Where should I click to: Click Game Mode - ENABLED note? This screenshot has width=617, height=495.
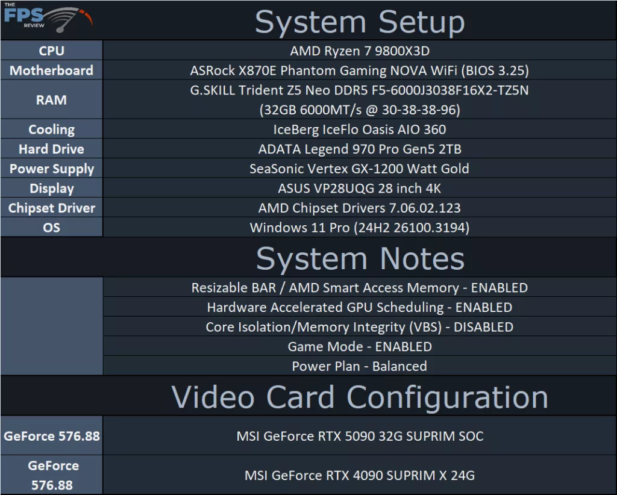point(360,347)
